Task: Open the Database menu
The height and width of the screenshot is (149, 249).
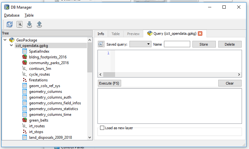Action: point(12,15)
